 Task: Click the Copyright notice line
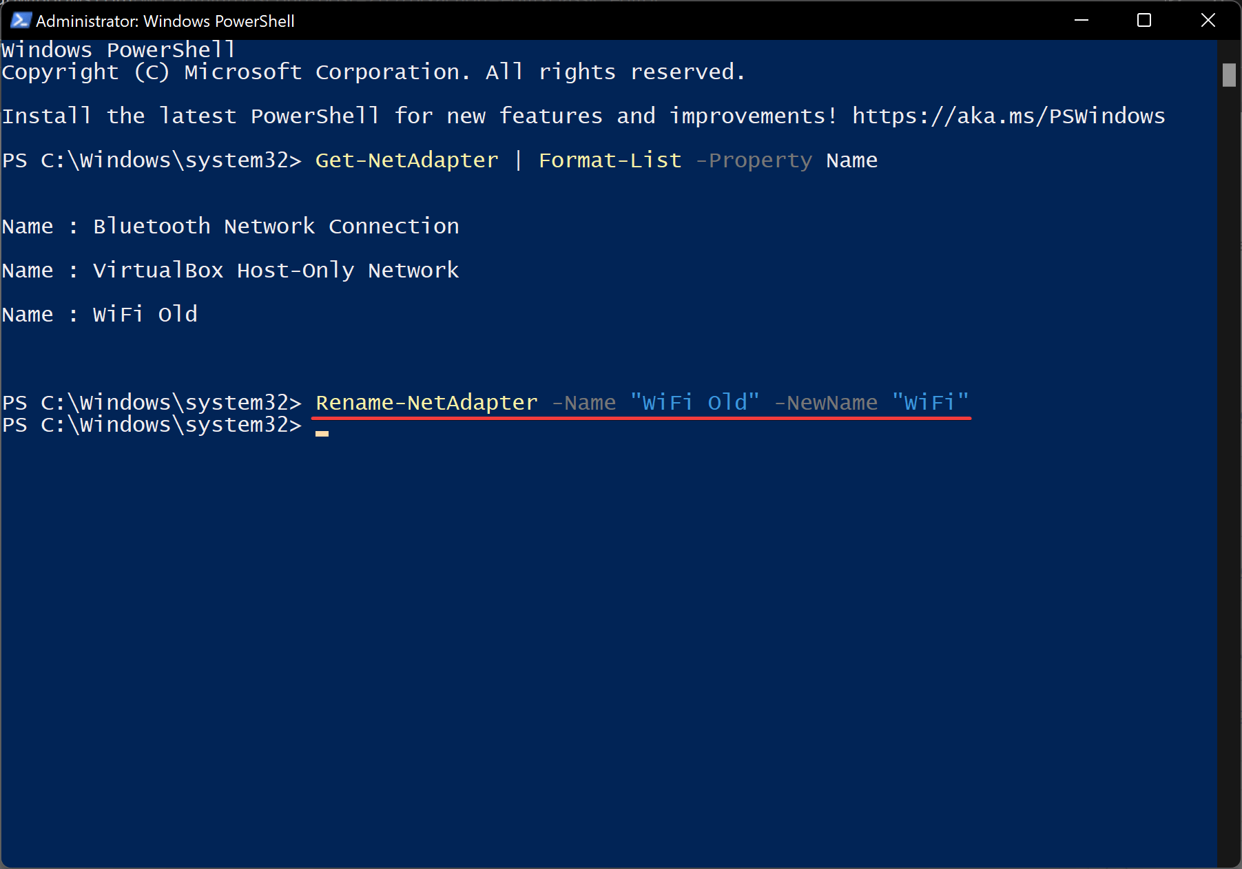point(372,72)
